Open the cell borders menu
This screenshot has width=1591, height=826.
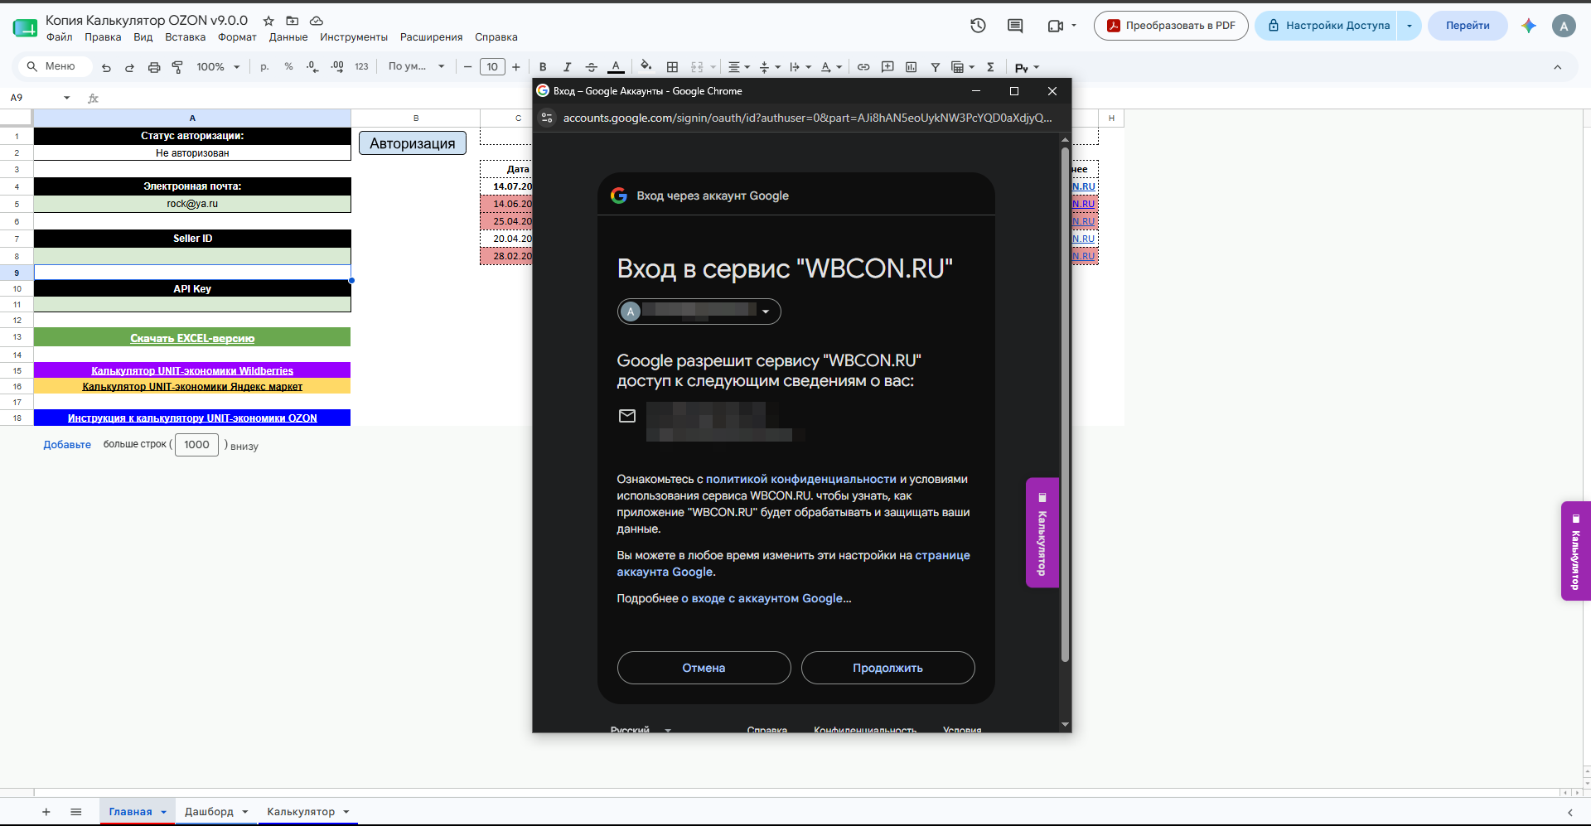pos(673,67)
